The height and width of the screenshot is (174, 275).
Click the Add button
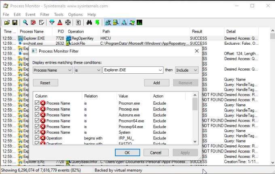coord(157,83)
